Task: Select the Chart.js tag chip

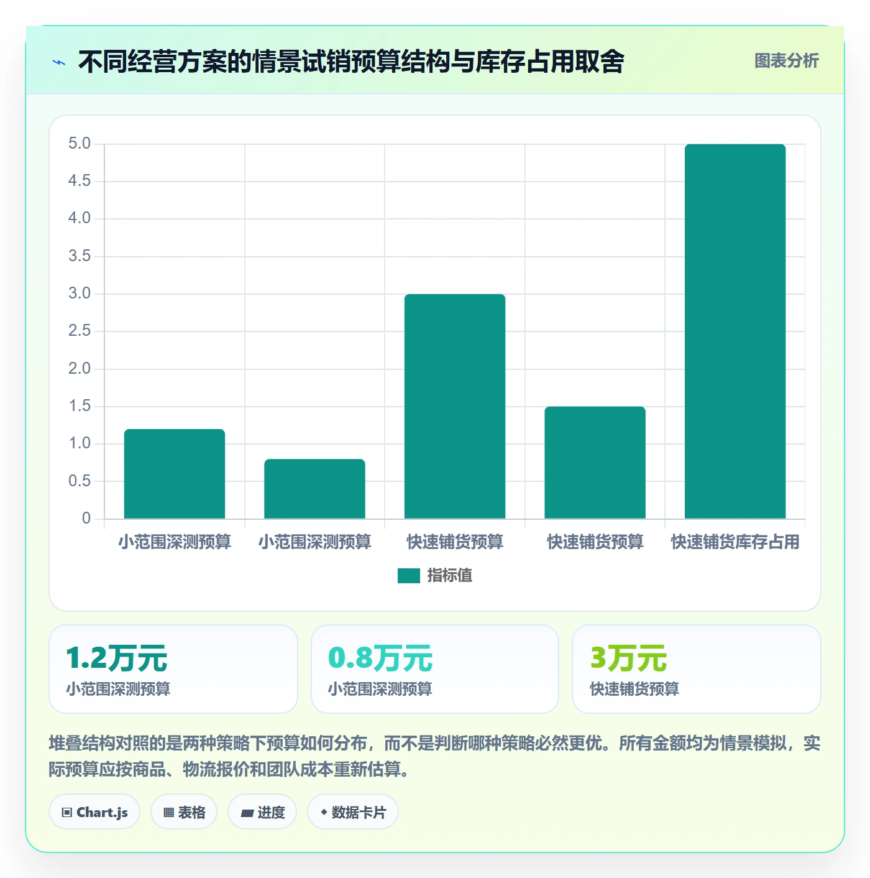Action: 94,811
